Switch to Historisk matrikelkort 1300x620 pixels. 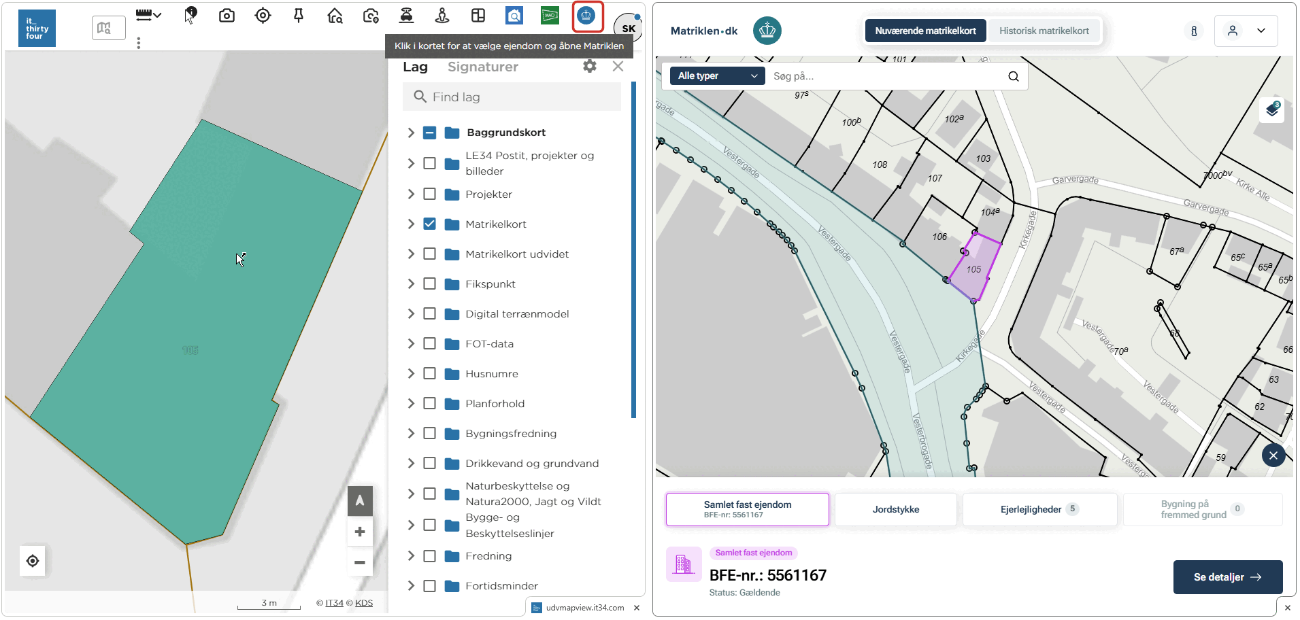click(1044, 31)
